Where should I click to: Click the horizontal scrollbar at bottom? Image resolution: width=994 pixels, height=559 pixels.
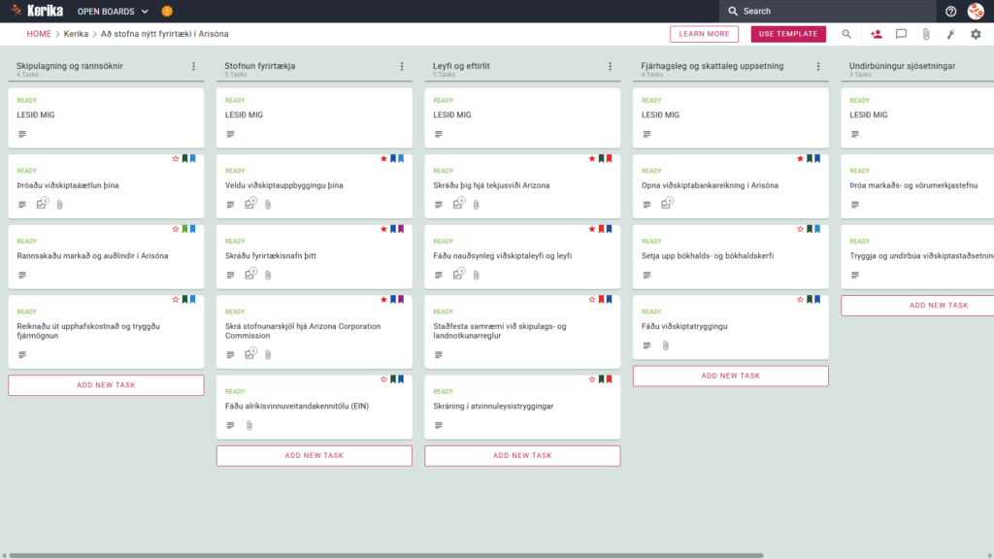coord(386,556)
